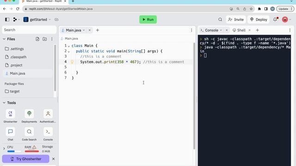This screenshot has width=296, height=166.
Task: Add a new editor pane tab
Action: click(98, 30)
